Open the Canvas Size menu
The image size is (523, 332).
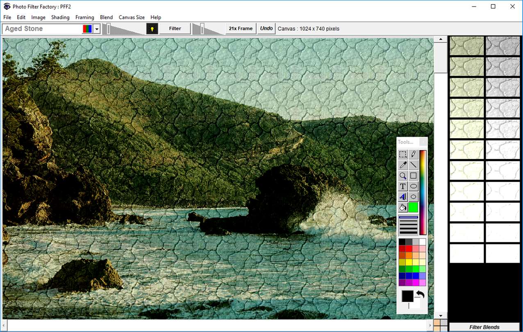[x=132, y=17]
